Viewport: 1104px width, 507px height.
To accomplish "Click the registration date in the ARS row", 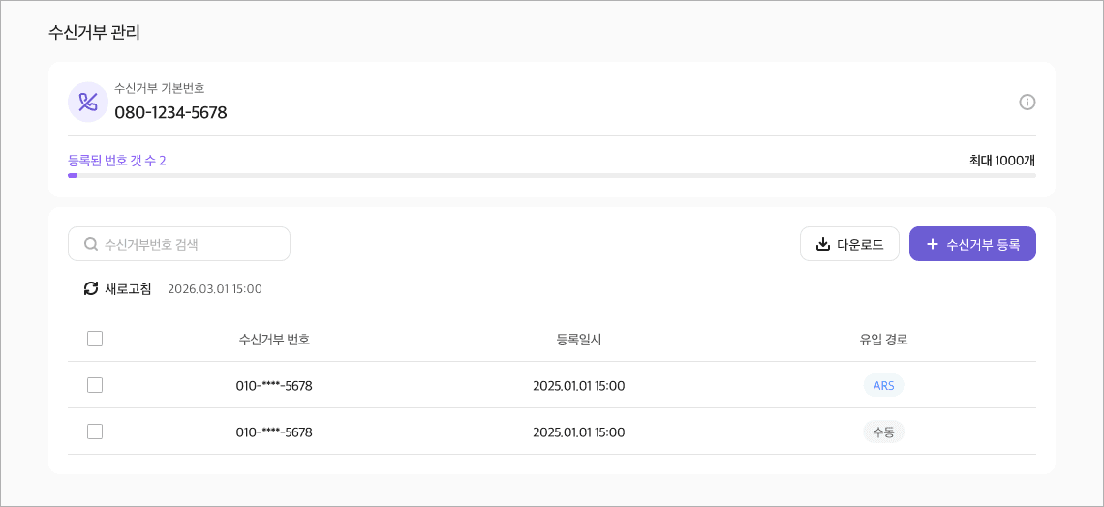I will tap(579, 385).
